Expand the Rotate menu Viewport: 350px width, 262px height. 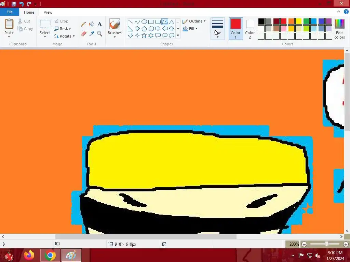click(64, 36)
